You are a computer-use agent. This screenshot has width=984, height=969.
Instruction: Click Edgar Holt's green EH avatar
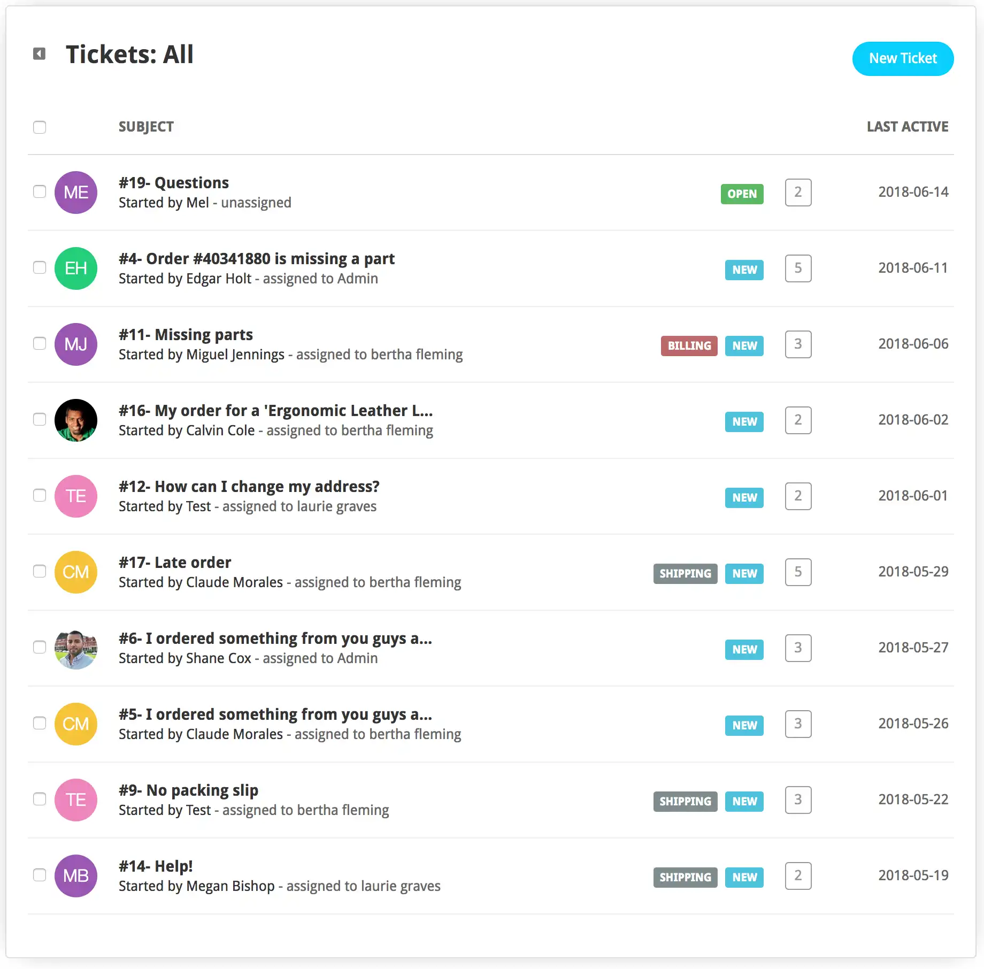pos(75,268)
